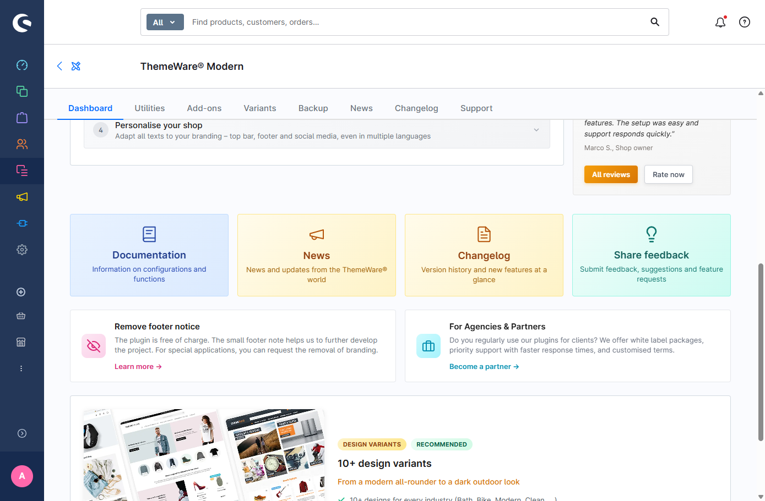This screenshot has height=501, width=765.
Task: Switch to the Backup tab
Action: 313,108
